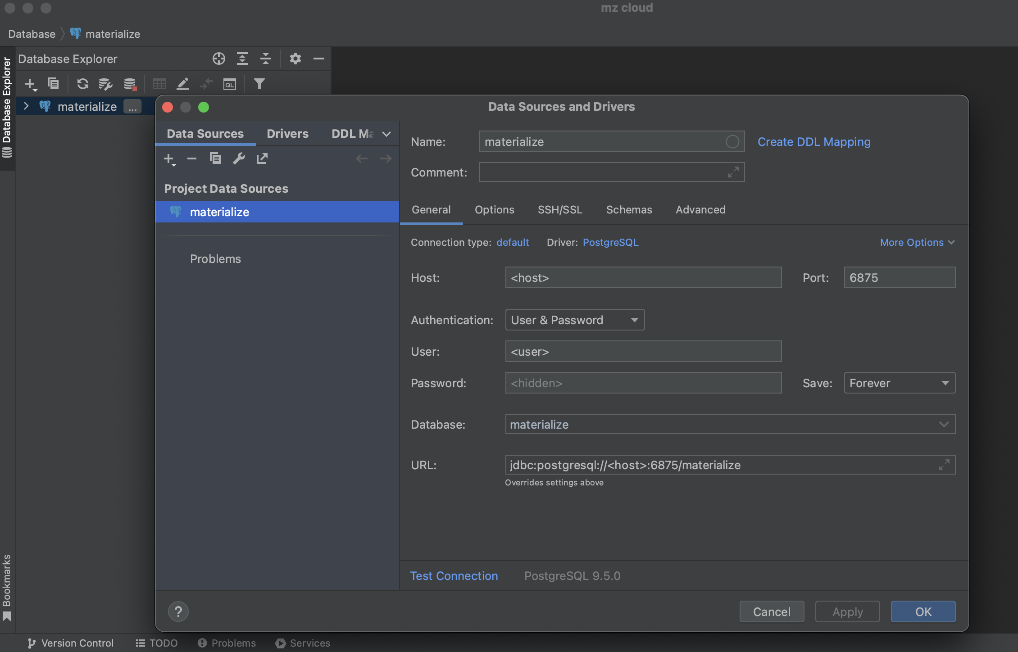Open the Options tab
This screenshot has height=652, width=1018.
(495, 210)
